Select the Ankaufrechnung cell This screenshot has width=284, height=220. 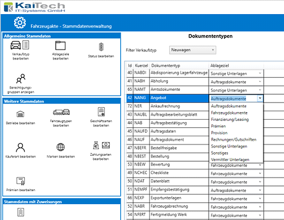(x=179, y=106)
